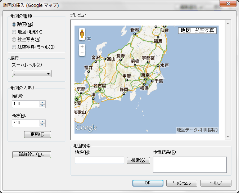Click the preview scrollbar down arrow
The width and height of the screenshot is (239, 193).
point(228,137)
